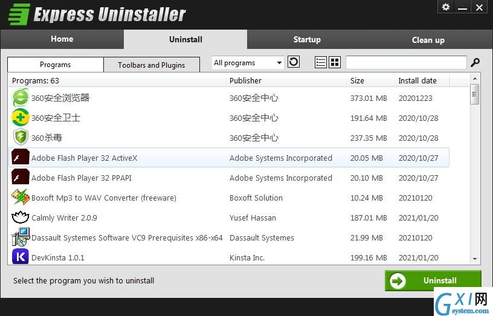Screen dimensions: 493x316
Task: Select Dassault Systemes Software VC9 Prerequisites x86-x64
Action: tap(127, 237)
